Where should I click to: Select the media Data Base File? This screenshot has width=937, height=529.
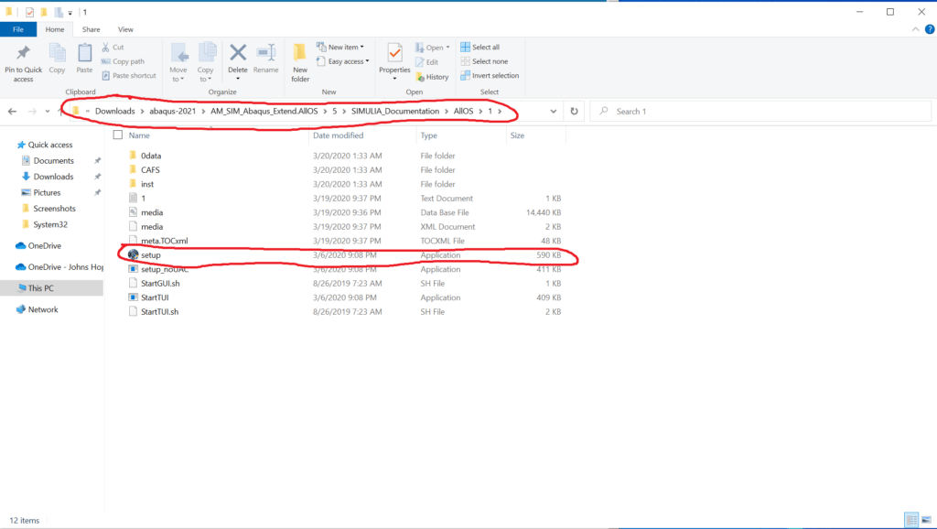[x=152, y=213]
